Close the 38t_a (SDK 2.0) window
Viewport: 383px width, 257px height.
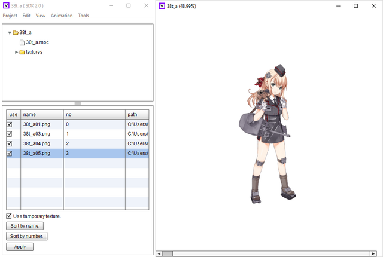coord(146,5)
